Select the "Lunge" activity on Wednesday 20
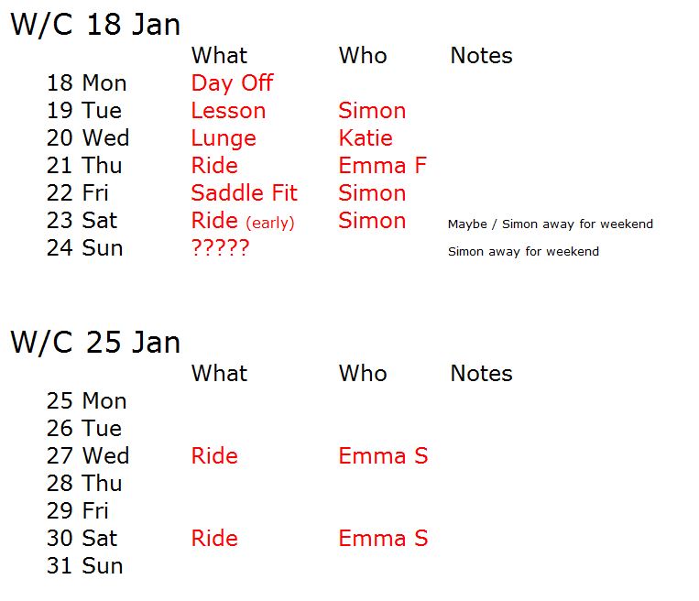Image resolution: width=699 pixels, height=601 pixels. click(x=224, y=138)
